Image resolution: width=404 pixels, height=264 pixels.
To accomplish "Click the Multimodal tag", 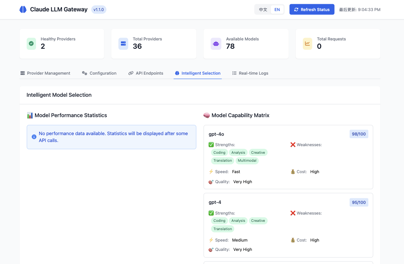I will (247, 160).
